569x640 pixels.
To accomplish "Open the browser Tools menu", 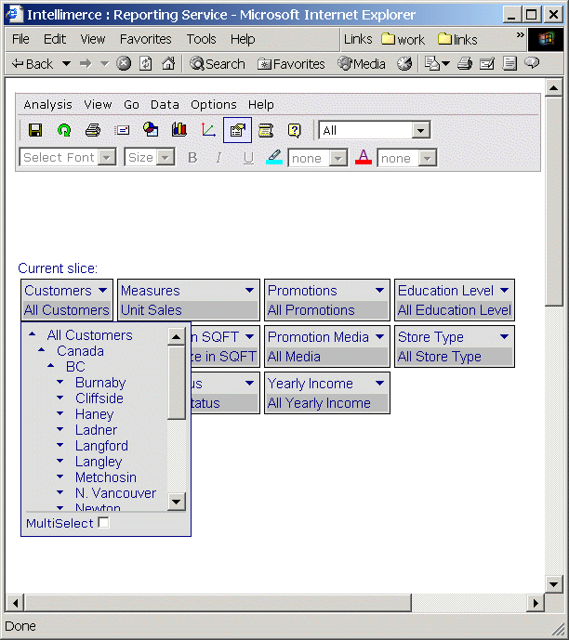I will [201, 39].
